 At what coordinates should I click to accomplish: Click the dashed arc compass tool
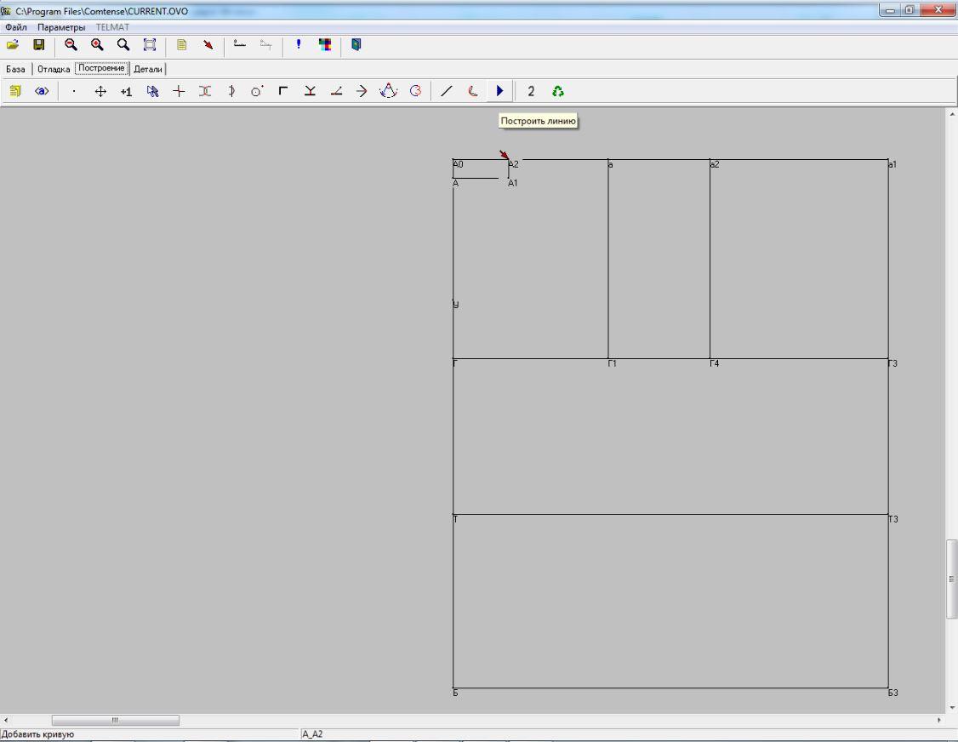(389, 91)
